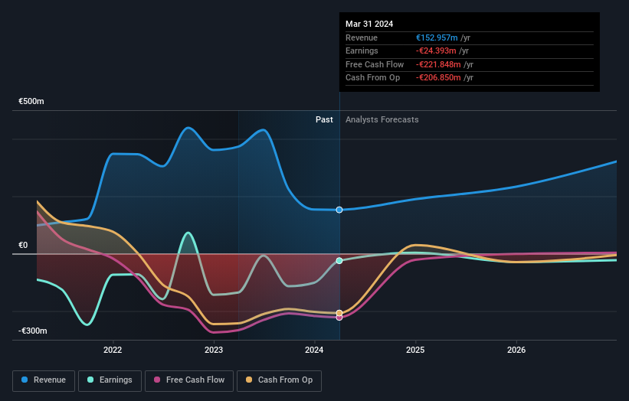Select the 2024 x-axis label
Viewport: 629px width, 401px height.
314,350
